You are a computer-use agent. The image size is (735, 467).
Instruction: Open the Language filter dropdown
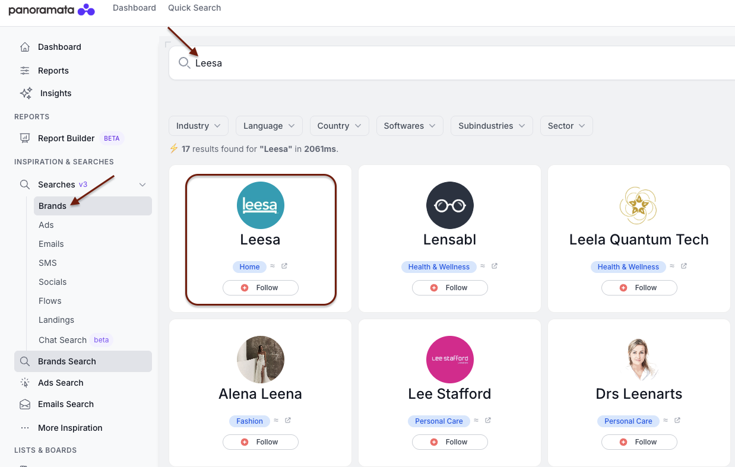click(269, 126)
